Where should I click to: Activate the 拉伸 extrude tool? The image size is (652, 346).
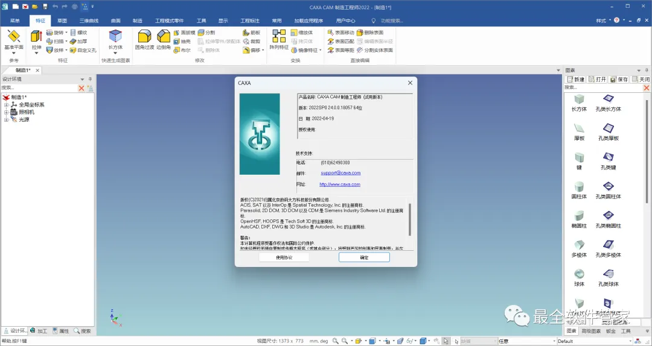(37, 40)
